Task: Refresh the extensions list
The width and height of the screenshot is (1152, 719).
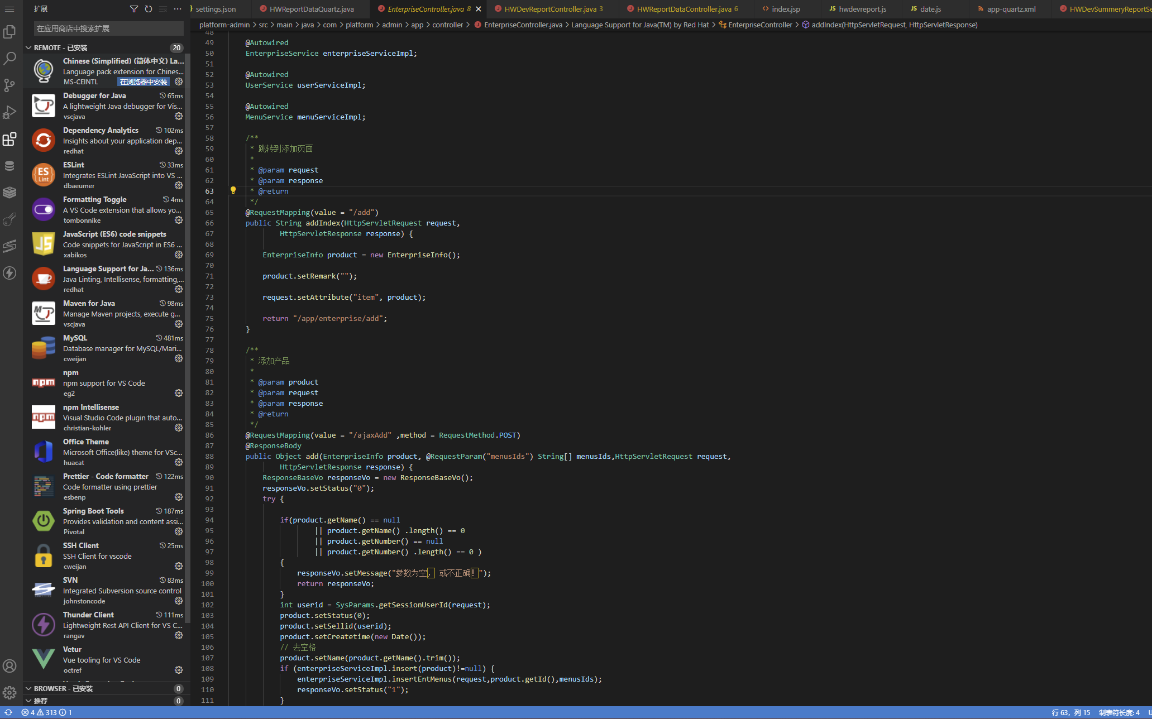Action: pos(148,9)
